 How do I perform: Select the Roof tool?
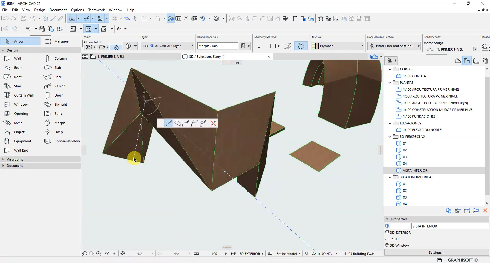[18, 77]
